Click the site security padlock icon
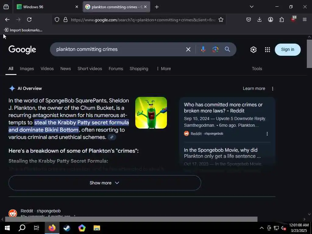The image size is (312, 234). click(x=66, y=20)
